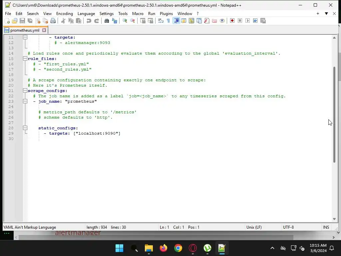Click the Save Recorded Macro icon
341x256 pixels.
tap(263, 21)
